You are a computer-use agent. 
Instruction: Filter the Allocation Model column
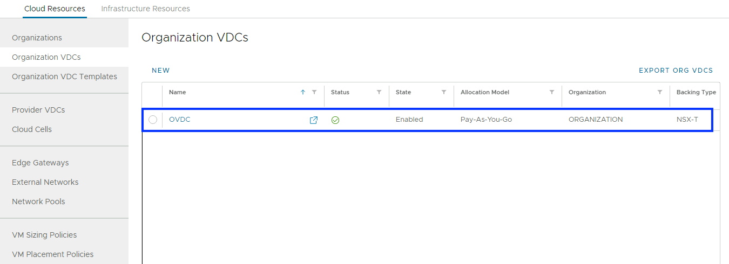552,92
